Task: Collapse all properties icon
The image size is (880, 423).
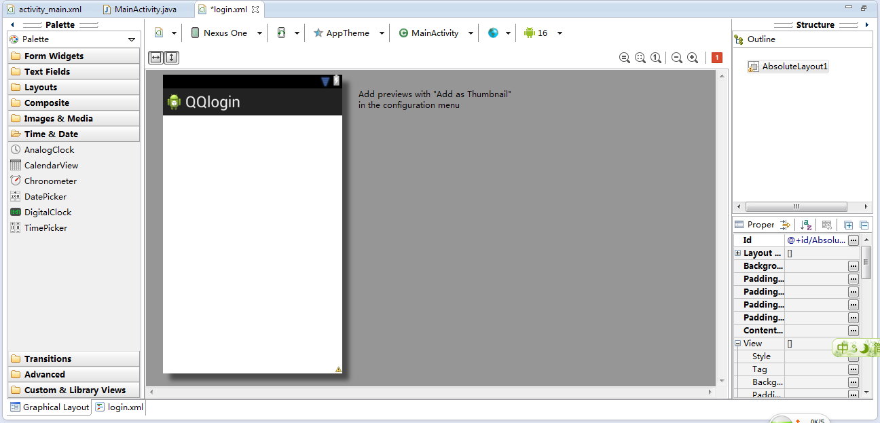Action: click(x=864, y=225)
